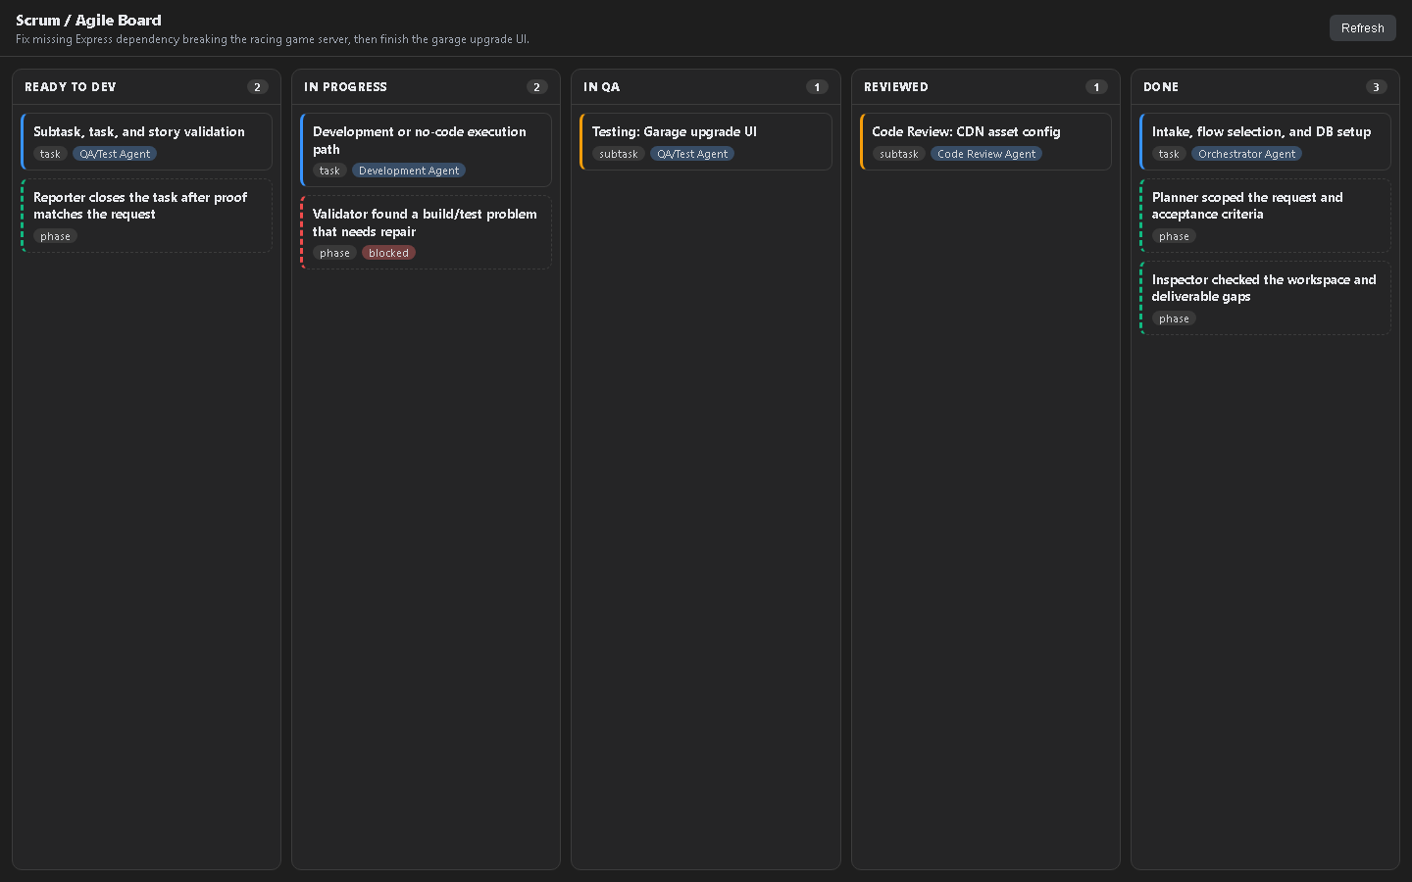Viewport: 1412px width, 882px height.
Task: Click the count badge in Ready to Dev
Action: (258, 87)
